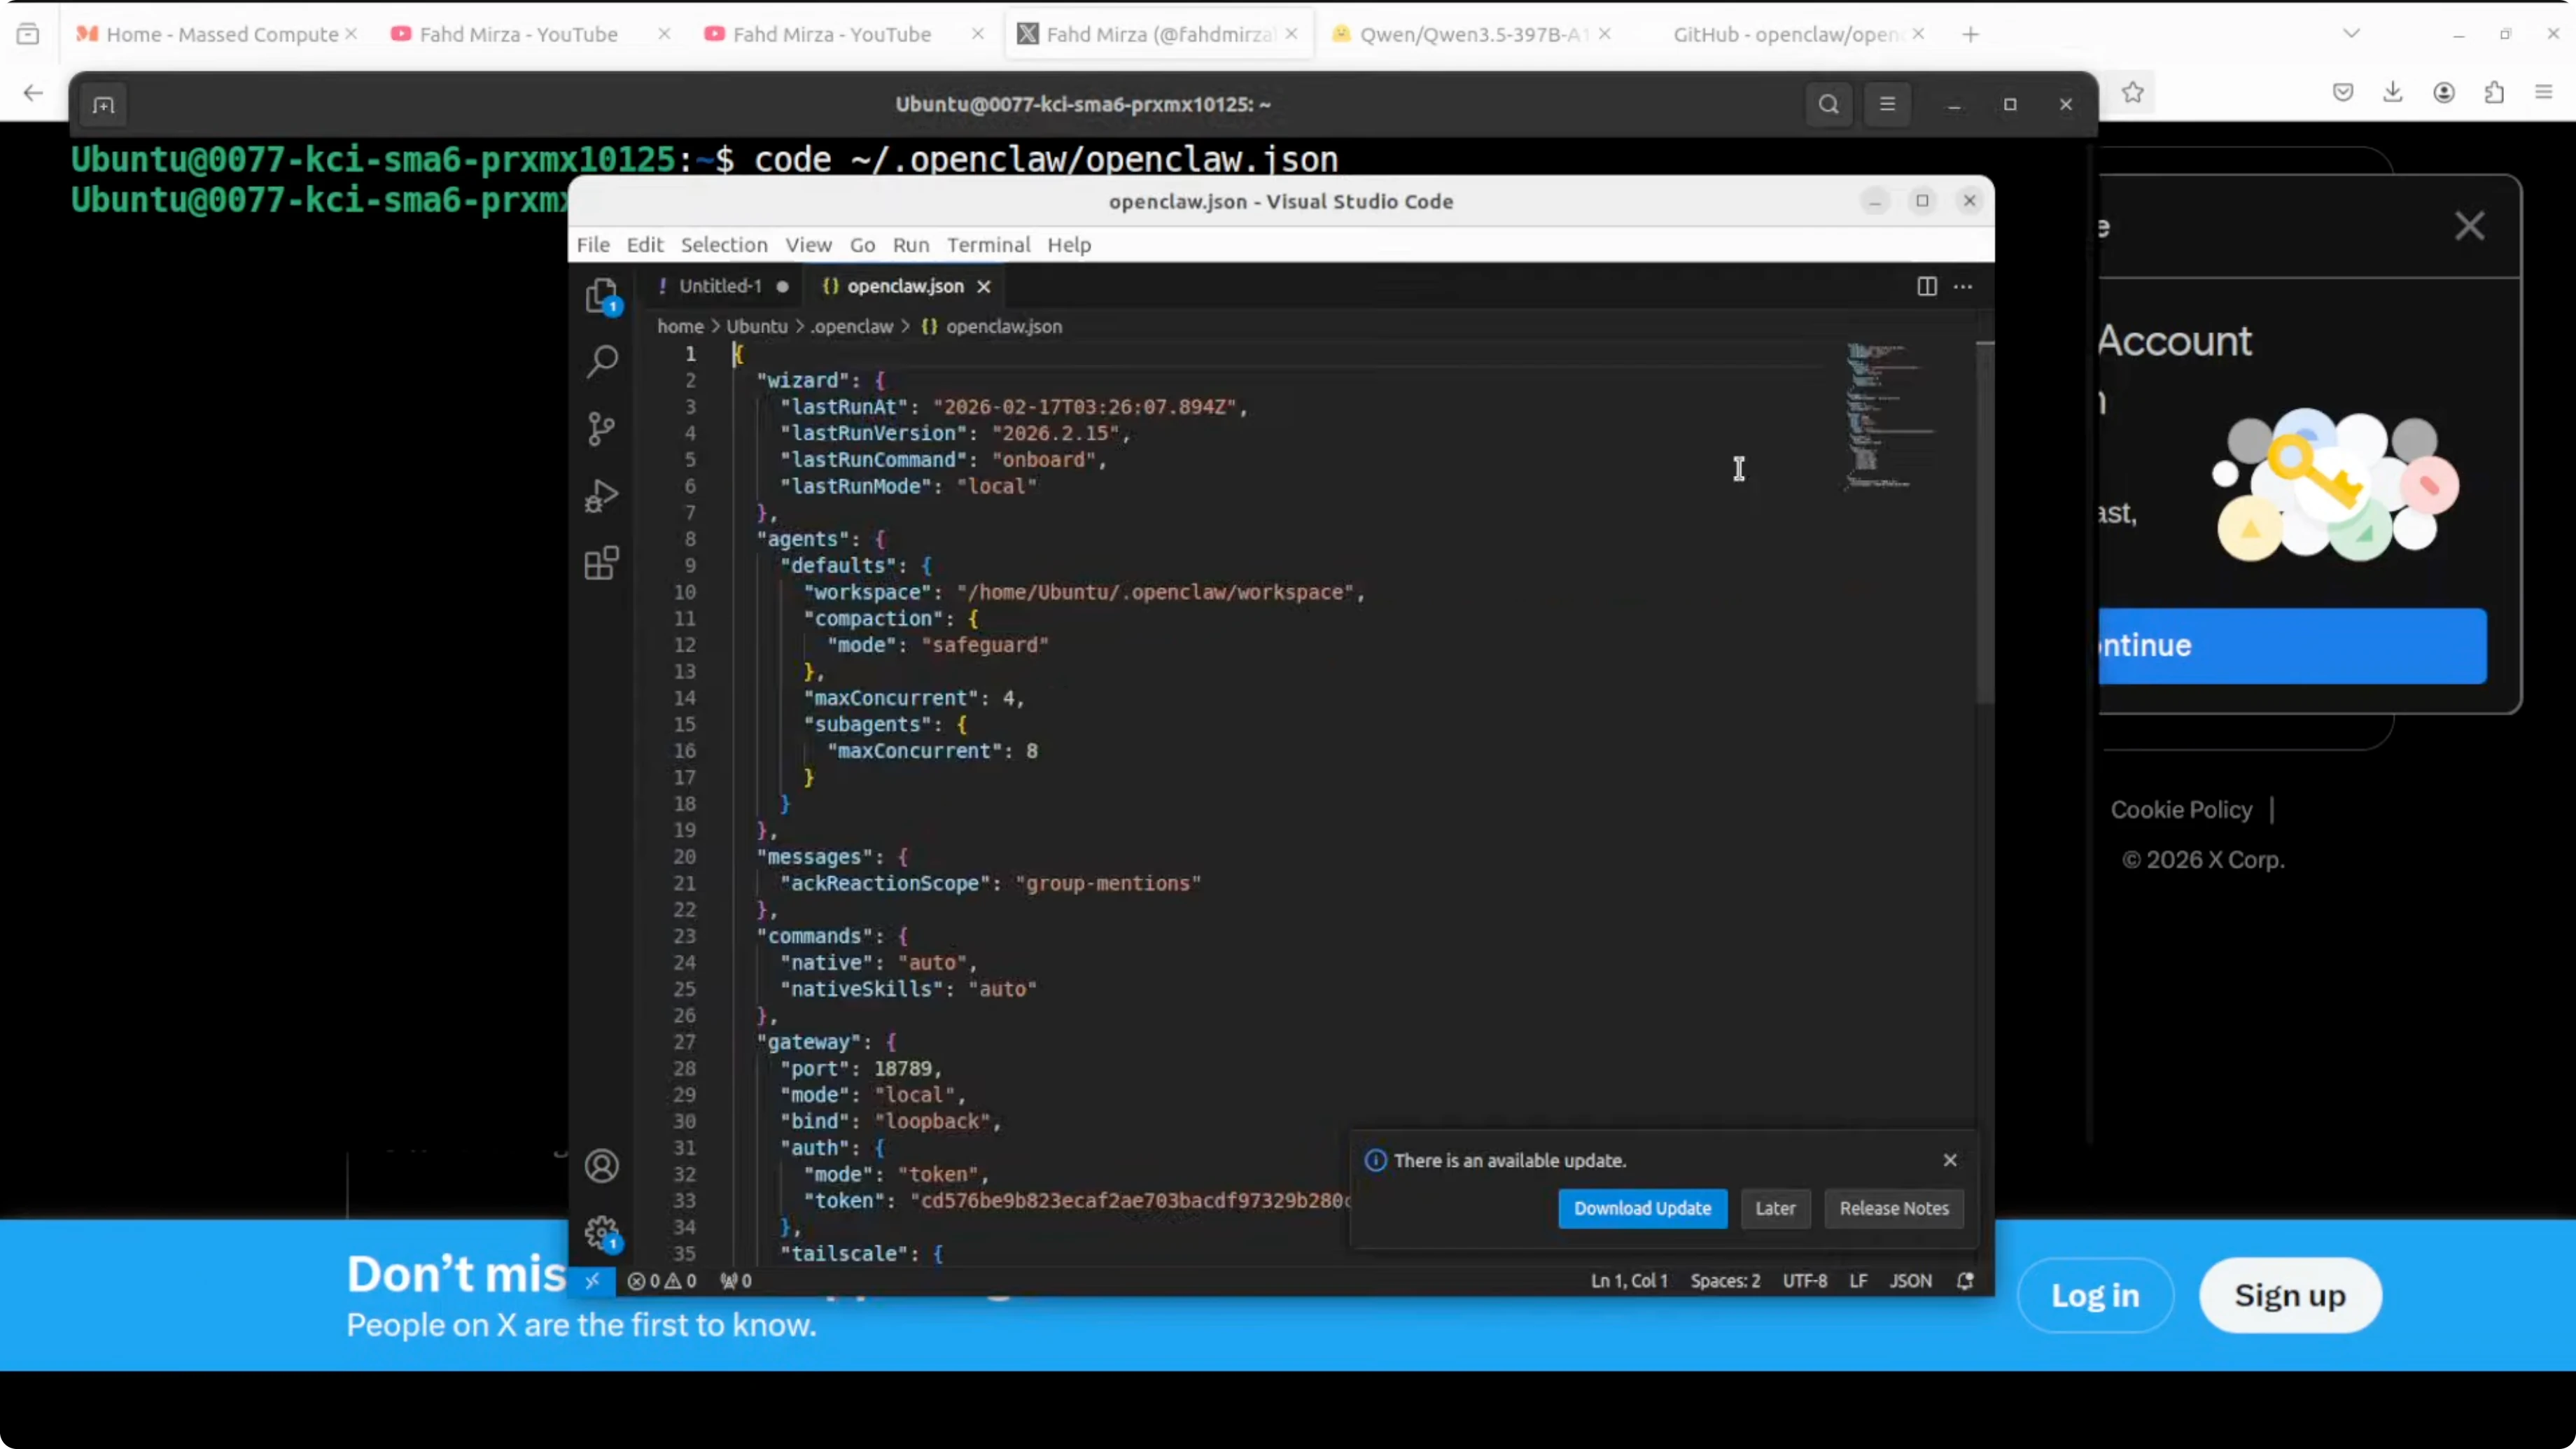The image size is (2576, 1449).
Task: Dismiss the available update notification
Action: tap(1949, 1160)
